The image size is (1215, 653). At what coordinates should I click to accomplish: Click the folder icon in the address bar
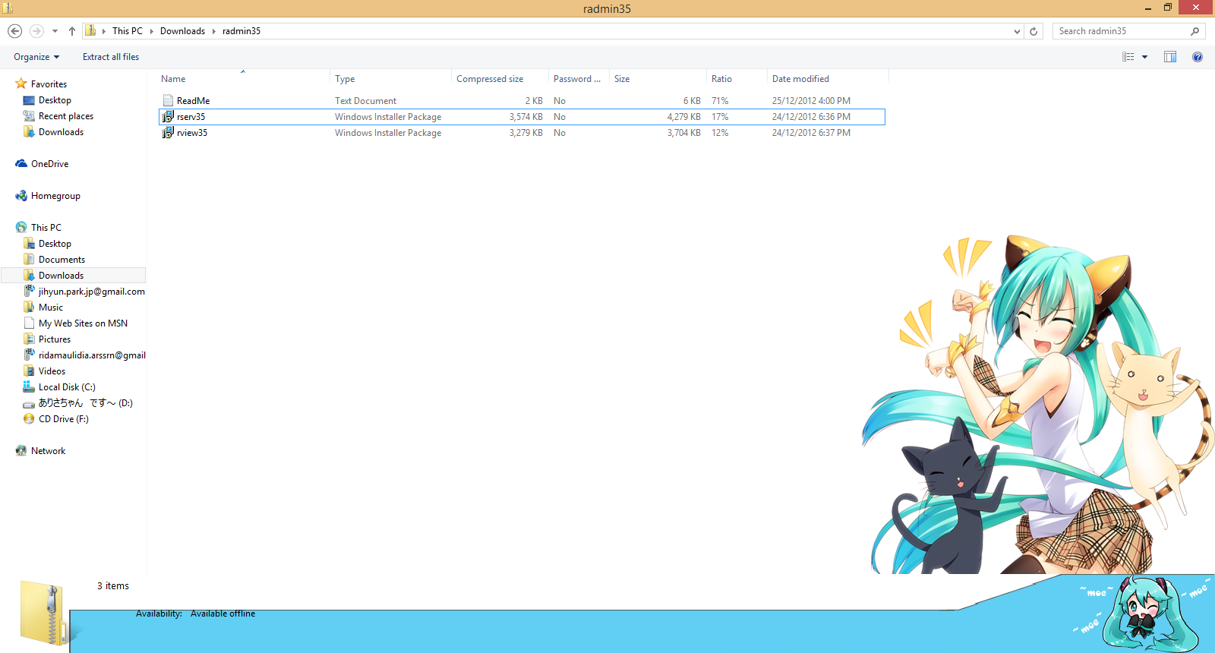click(x=90, y=30)
